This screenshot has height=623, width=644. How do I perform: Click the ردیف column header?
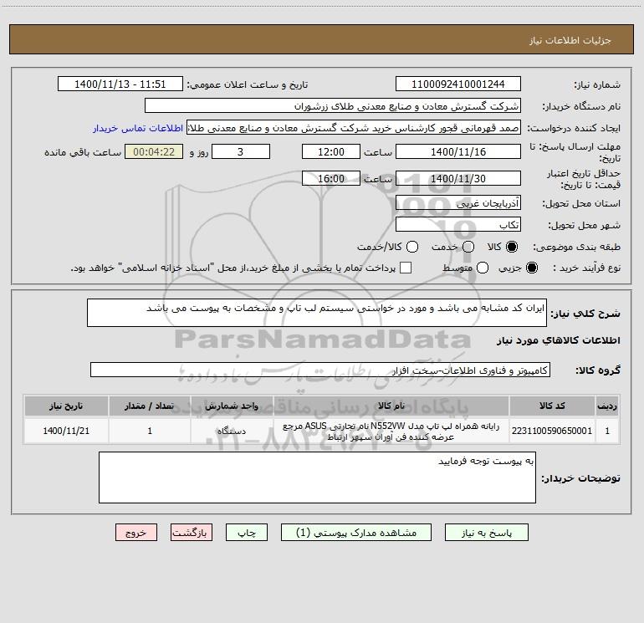tap(607, 406)
